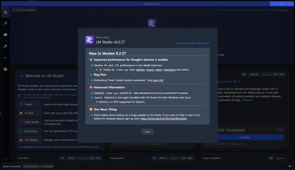Image resolution: width=295 pixels, height=170 pixels.
Task: Open the My Models folder sidebar icon
Action: pos(5,69)
